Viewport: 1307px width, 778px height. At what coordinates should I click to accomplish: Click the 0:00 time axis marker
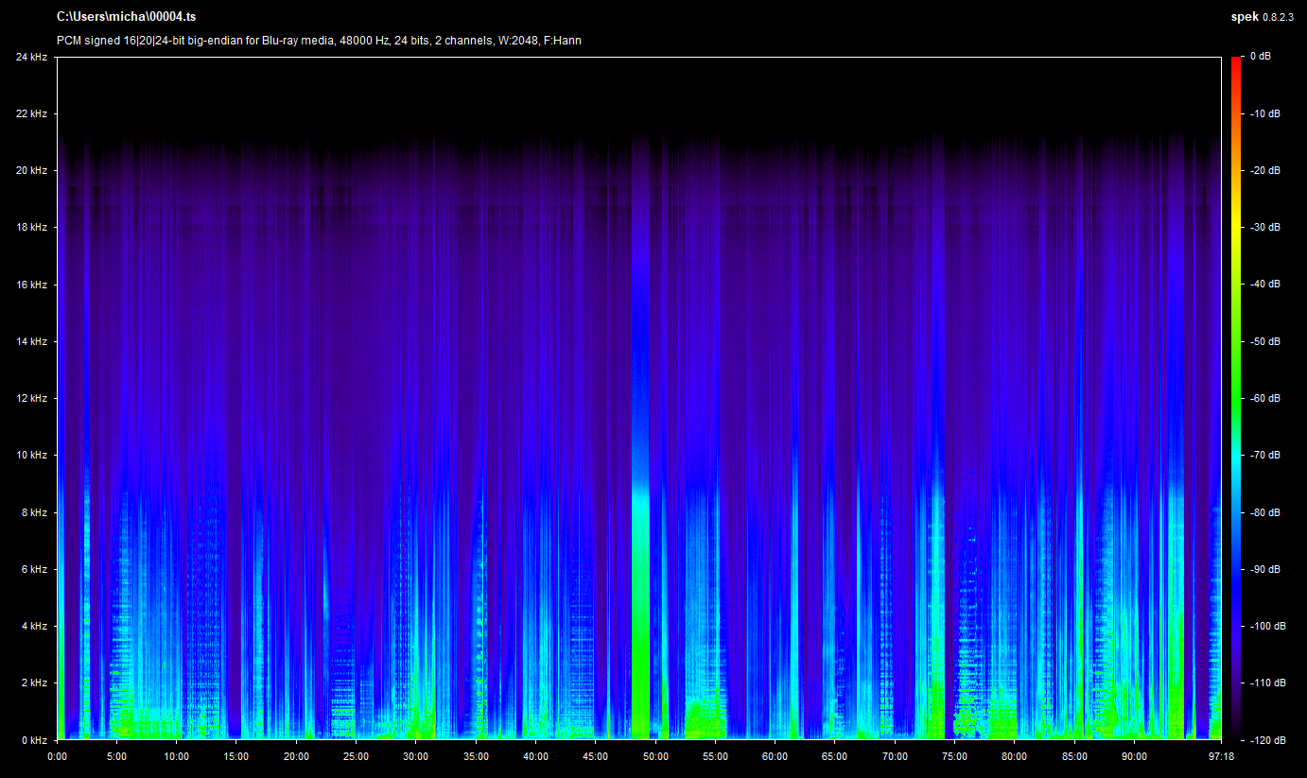pyautogui.click(x=57, y=756)
